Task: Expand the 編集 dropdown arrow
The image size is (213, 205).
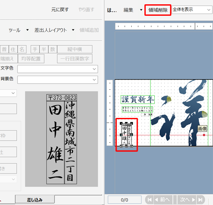Action: [x=141, y=10]
